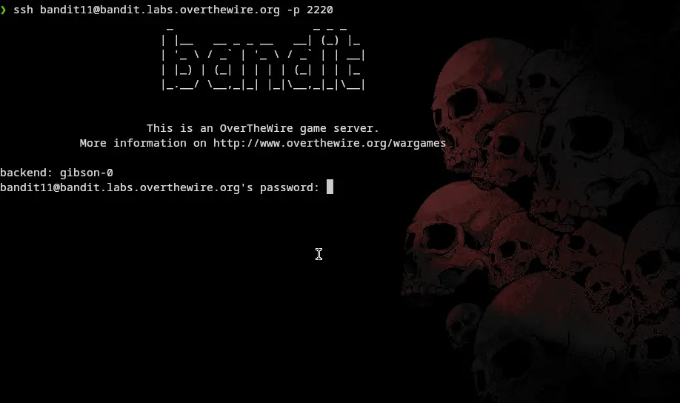This screenshot has height=403, width=680.
Task: Click the -p flag in the command
Action: pos(293,10)
